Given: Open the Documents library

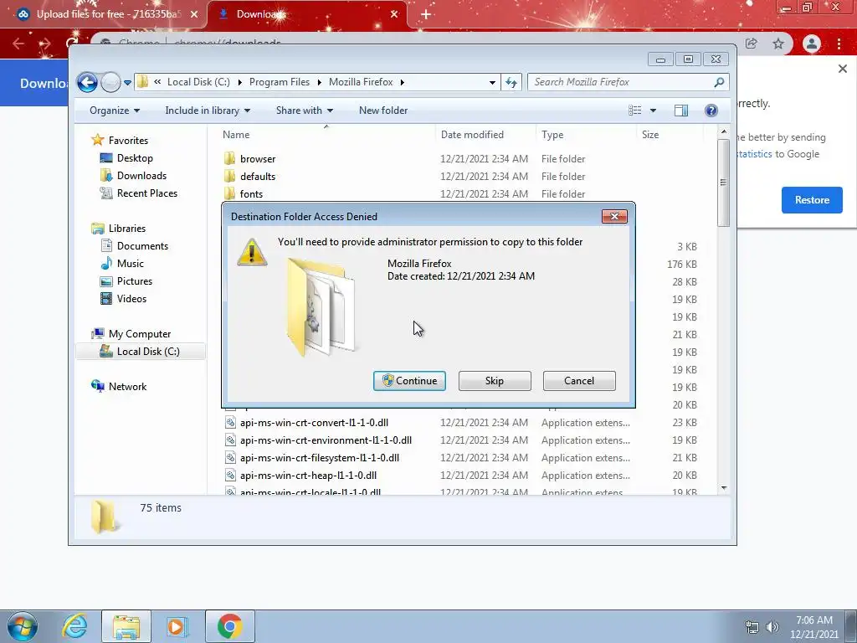Looking at the screenshot, I should click(135, 246).
